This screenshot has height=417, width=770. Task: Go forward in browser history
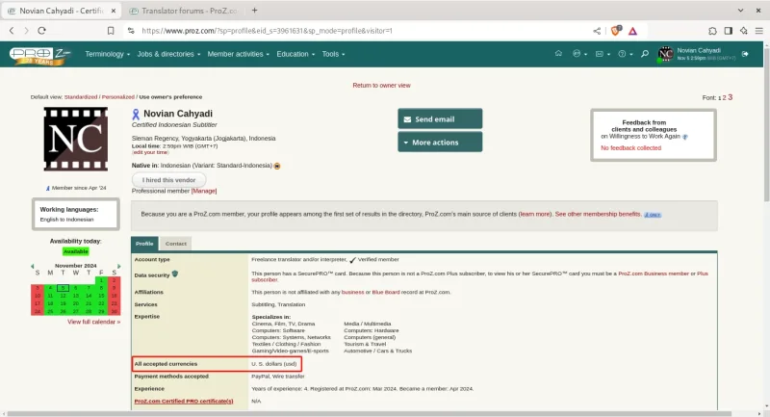[x=26, y=31]
